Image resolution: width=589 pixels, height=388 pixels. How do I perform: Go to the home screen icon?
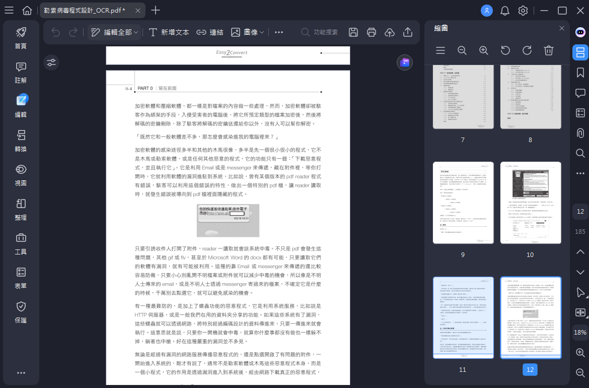click(27, 10)
